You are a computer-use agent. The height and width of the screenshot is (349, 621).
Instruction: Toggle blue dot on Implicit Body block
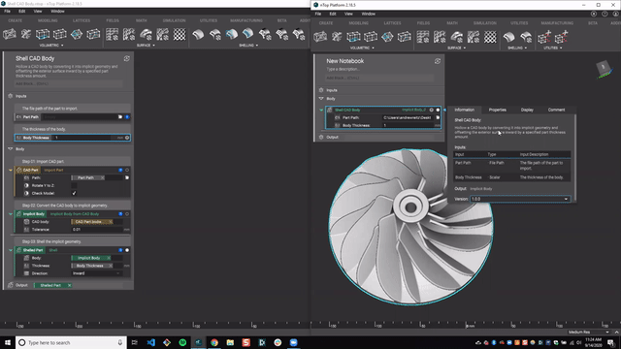[x=120, y=213]
